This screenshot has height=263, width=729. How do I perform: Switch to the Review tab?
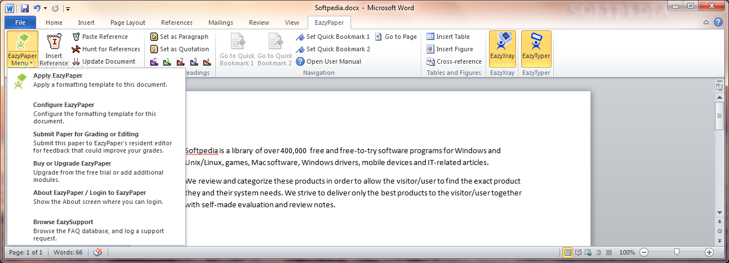[x=259, y=23]
